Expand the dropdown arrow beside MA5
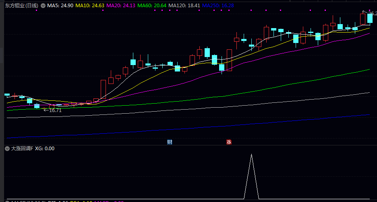Image resolution: width=377 pixels, height=202 pixels. point(43,6)
